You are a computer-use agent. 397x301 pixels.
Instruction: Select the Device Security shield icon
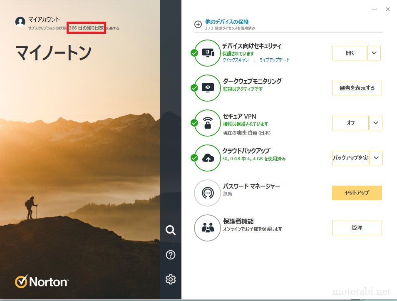208,53
